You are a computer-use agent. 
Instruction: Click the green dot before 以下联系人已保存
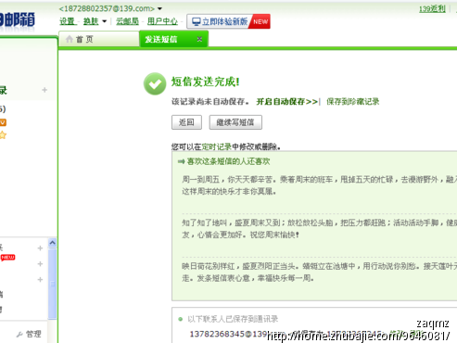click(181, 319)
